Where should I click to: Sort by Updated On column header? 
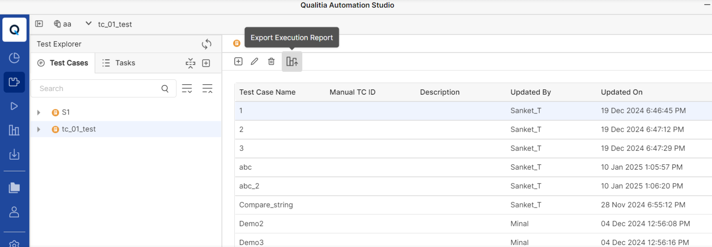coord(621,92)
